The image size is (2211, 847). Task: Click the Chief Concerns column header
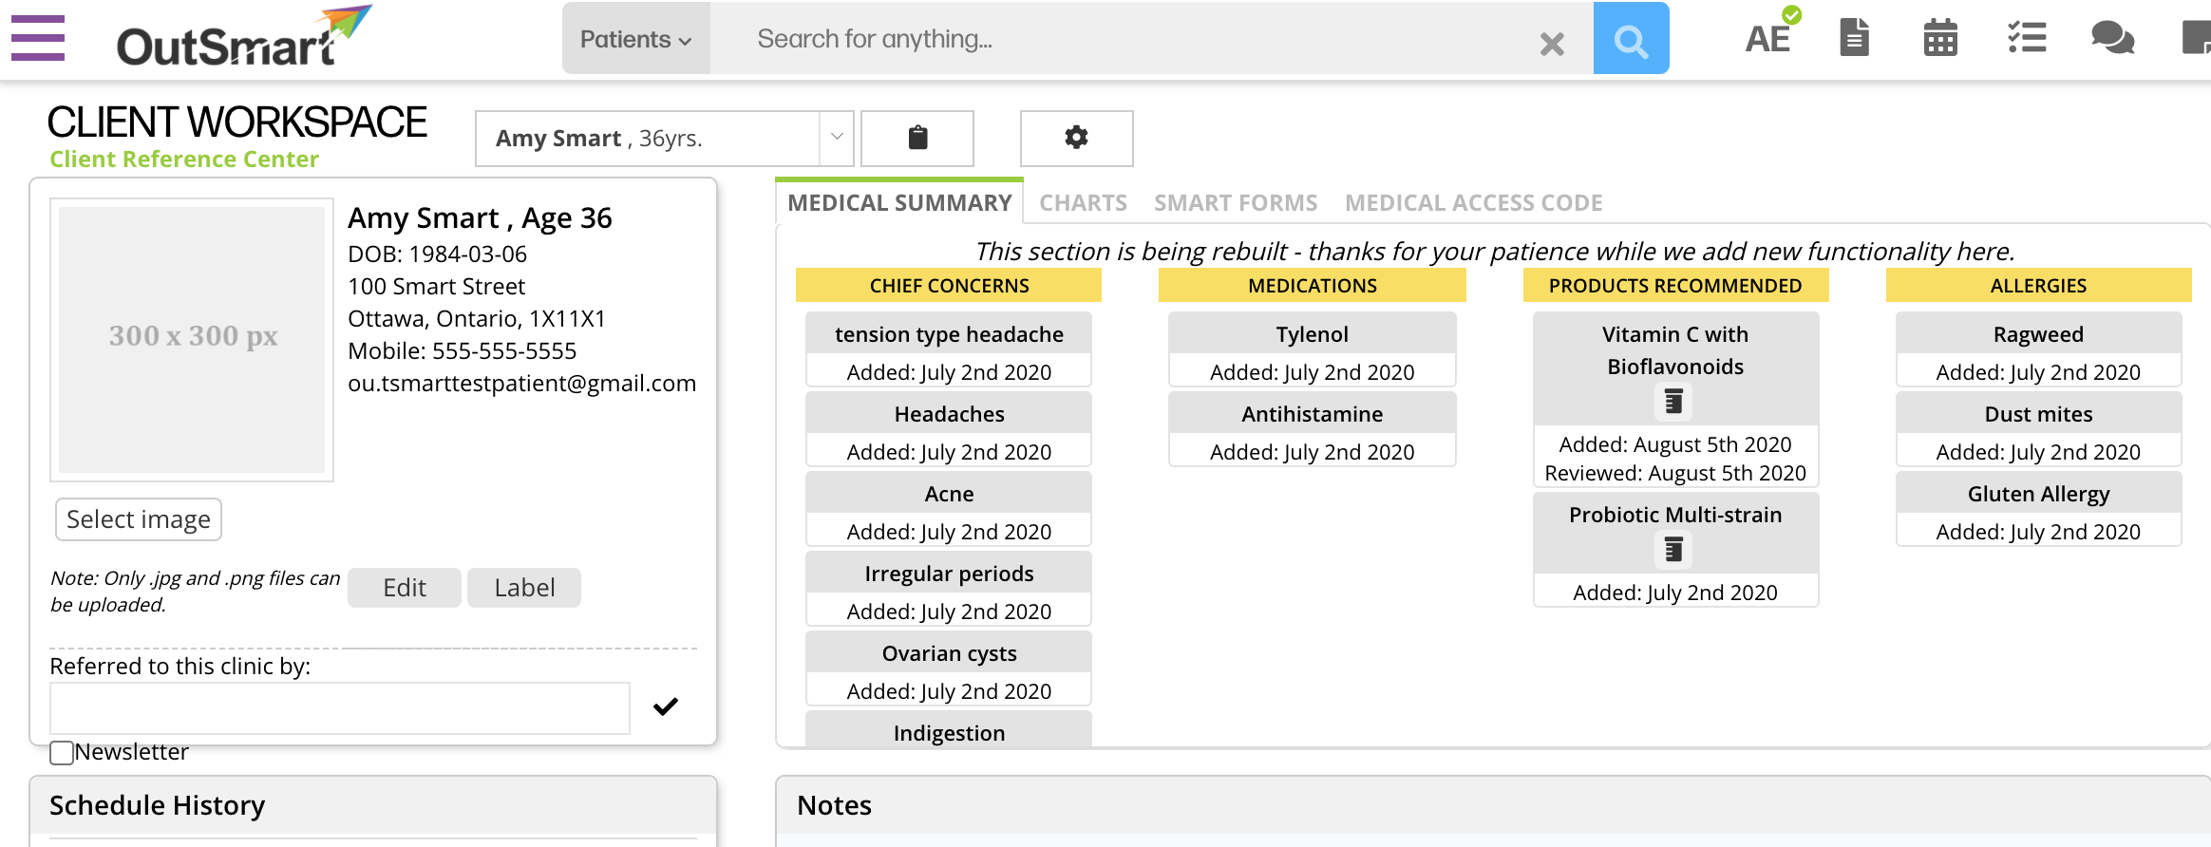click(949, 285)
